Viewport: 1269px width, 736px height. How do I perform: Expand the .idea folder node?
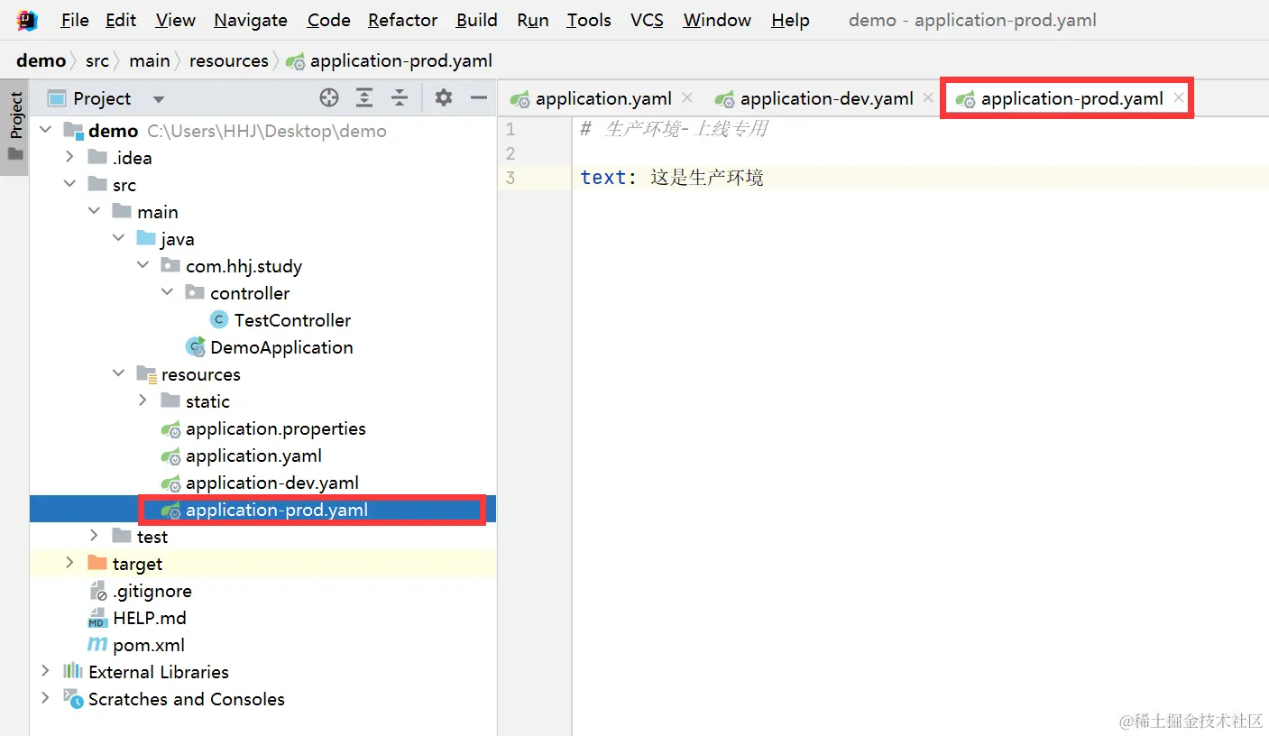point(69,157)
